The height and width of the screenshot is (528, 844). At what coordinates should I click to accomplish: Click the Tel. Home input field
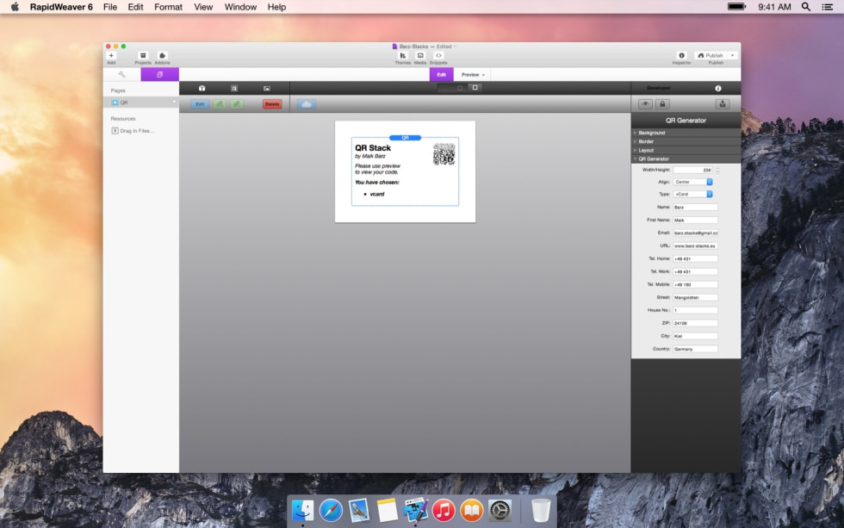695,258
